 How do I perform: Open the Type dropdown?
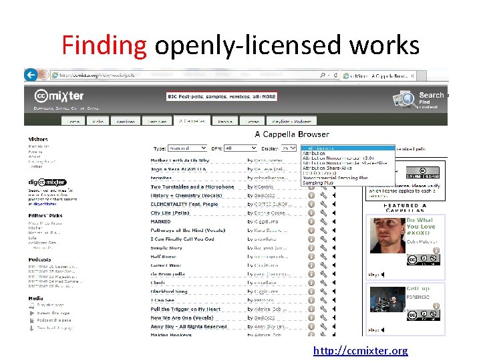pyautogui.click(x=187, y=148)
